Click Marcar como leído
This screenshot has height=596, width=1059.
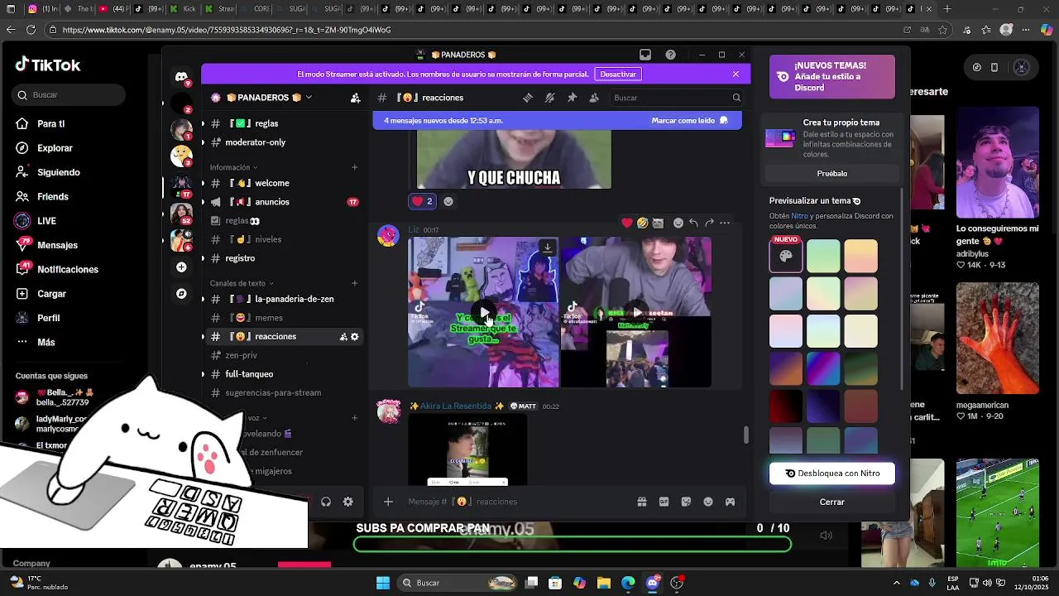coord(690,121)
